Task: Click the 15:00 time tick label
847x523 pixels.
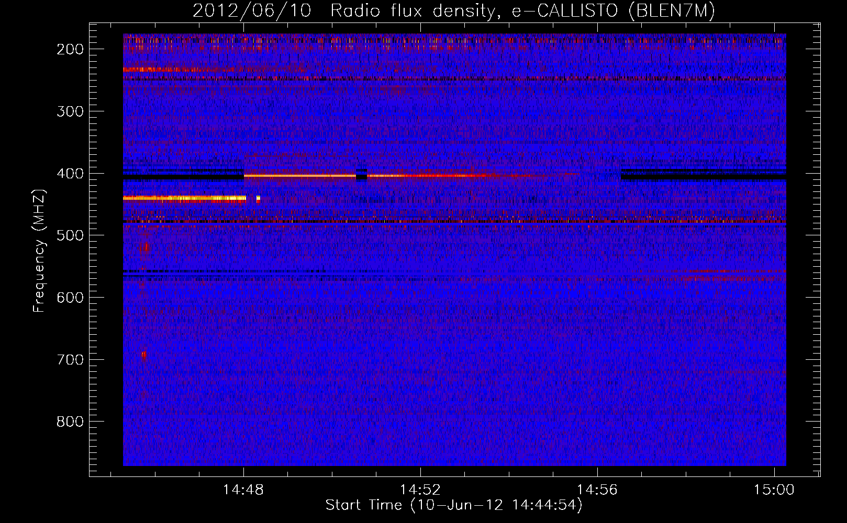Action: [x=774, y=490]
